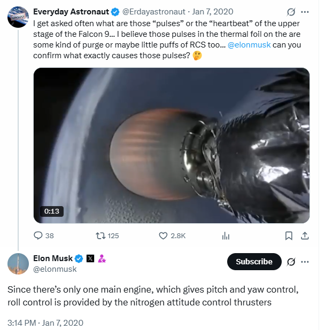View tweet analytics bar chart icon

[x=226, y=235]
